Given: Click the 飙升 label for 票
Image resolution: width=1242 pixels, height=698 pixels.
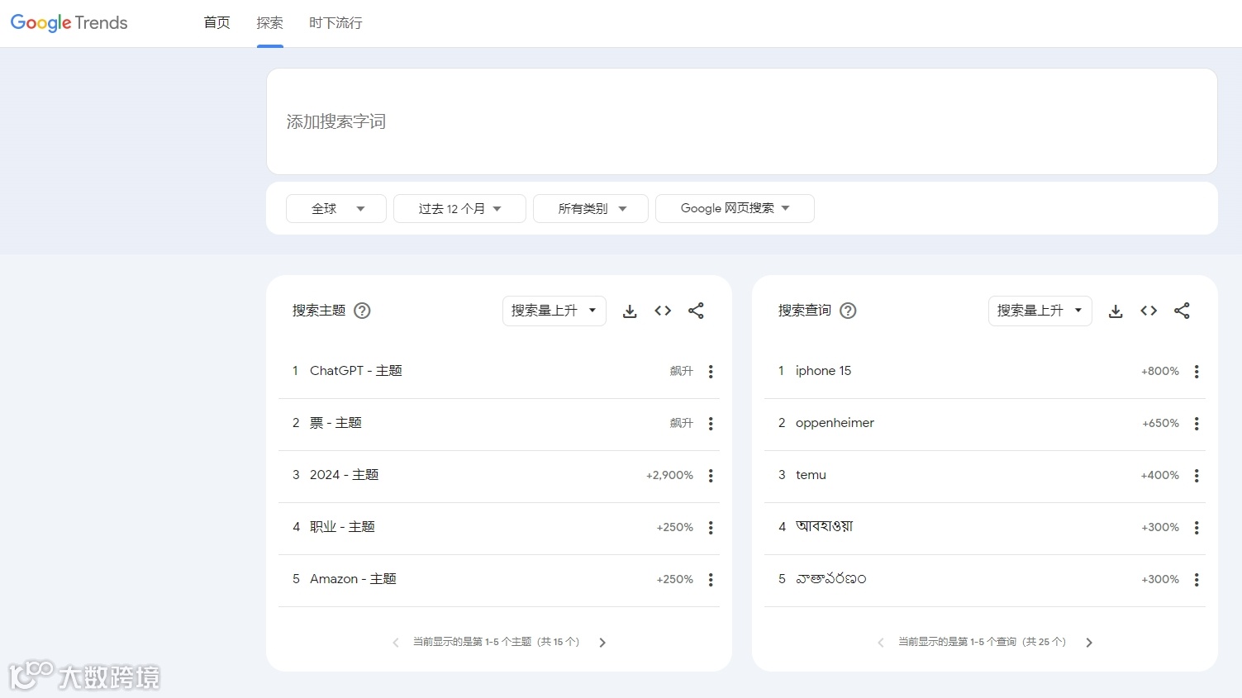Looking at the screenshot, I should (682, 423).
